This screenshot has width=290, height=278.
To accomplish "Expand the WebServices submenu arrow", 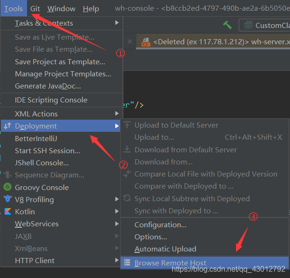I will click(x=117, y=224).
